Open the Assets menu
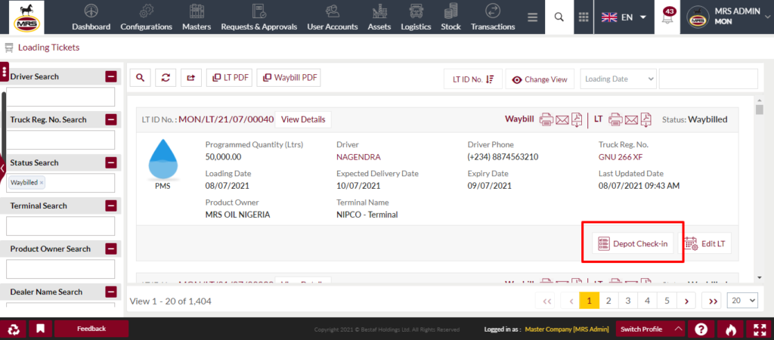 pyautogui.click(x=379, y=17)
